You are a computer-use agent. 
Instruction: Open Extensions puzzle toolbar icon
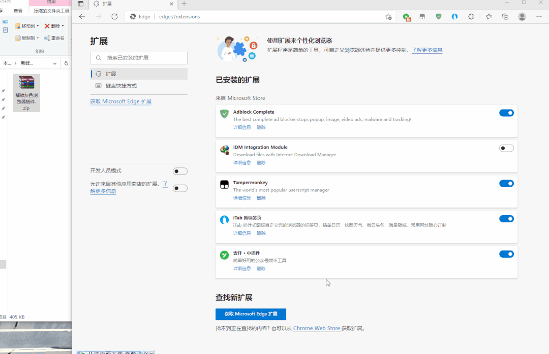point(471,16)
